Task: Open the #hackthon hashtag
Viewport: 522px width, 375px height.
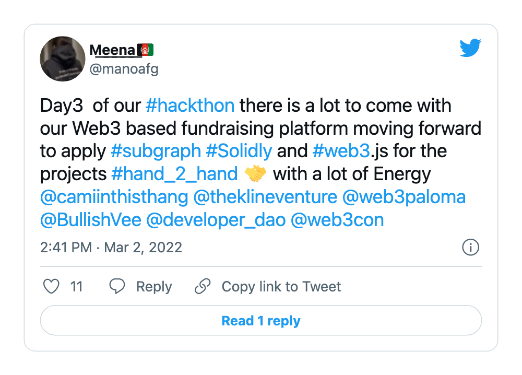Action: pyautogui.click(x=190, y=106)
